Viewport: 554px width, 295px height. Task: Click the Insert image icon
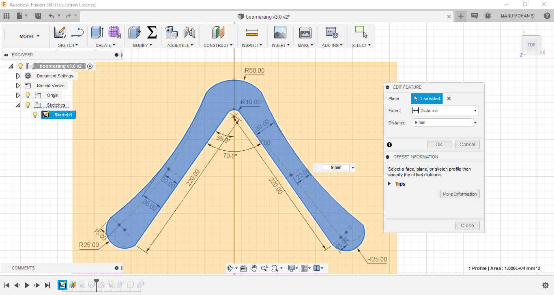point(280,32)
